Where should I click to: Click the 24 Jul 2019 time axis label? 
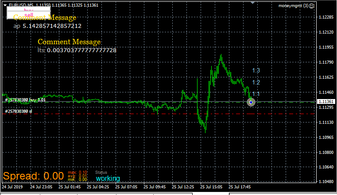click(12, 187)
